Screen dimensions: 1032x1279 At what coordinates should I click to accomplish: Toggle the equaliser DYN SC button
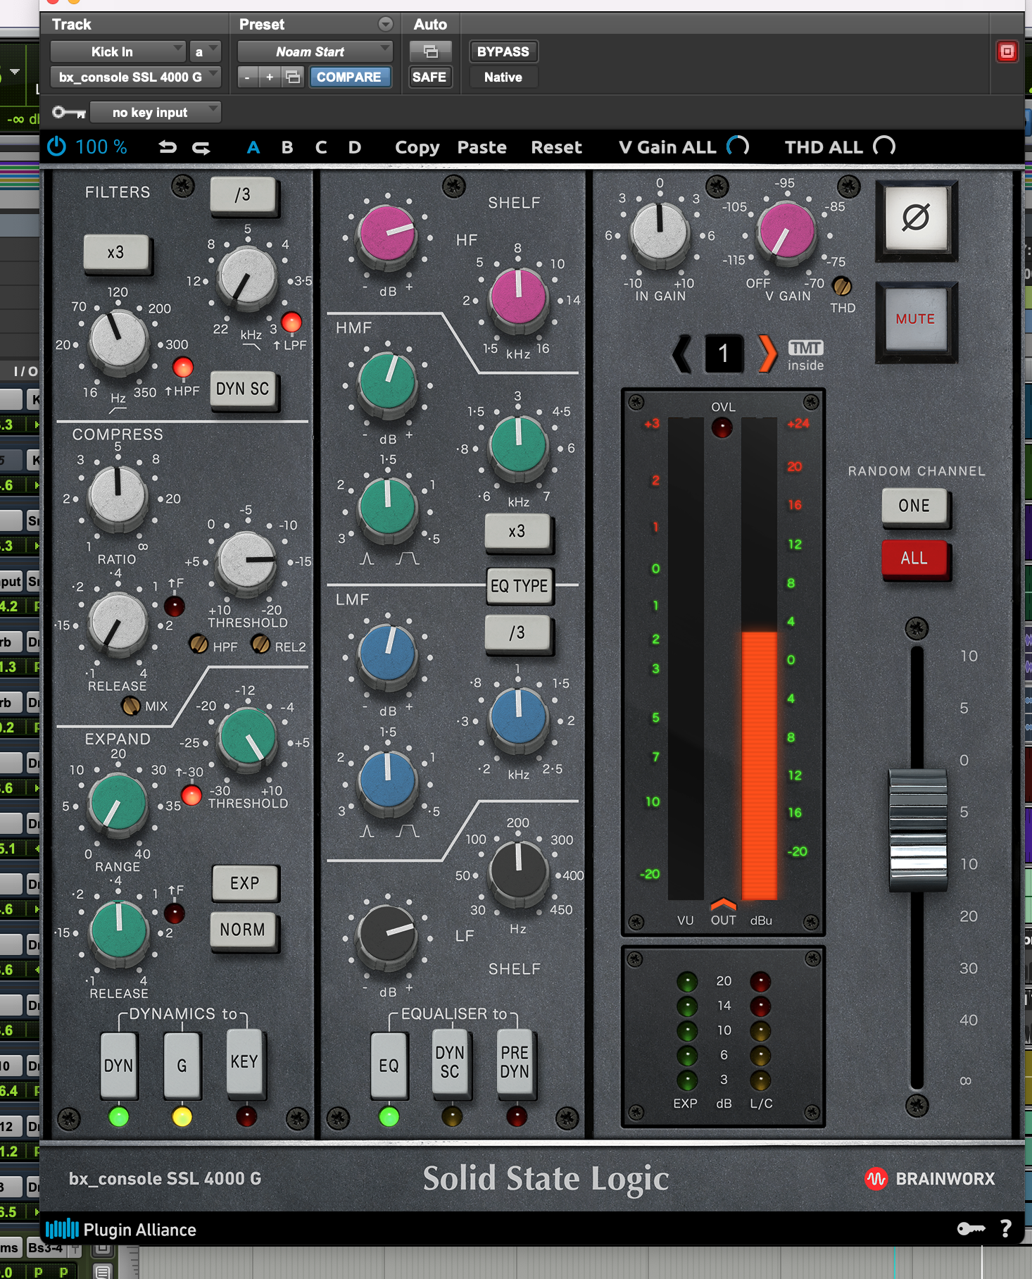point(451,1062)
